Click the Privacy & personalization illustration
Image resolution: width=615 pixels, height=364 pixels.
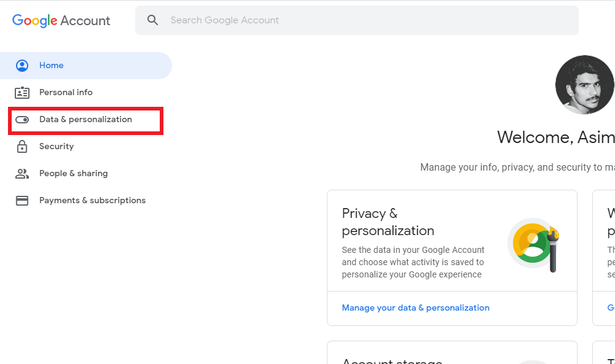pos(533,244)
